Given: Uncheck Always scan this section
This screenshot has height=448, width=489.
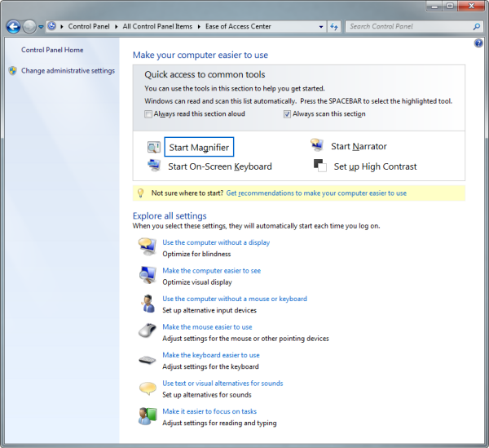Looking at the screenshot, I should pos(287,114).
